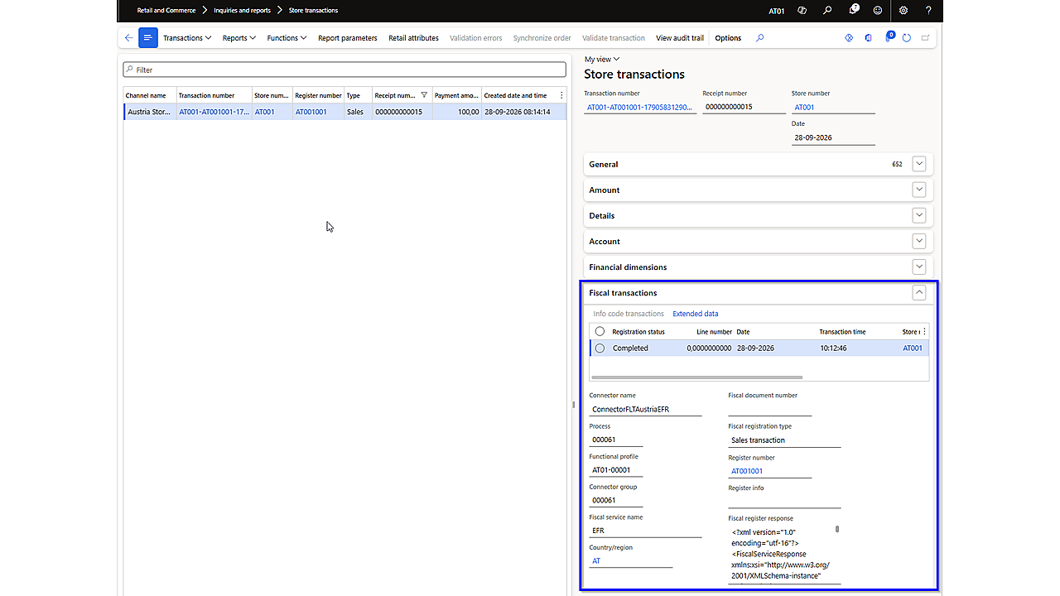This screenshot has height=596, width=1060.
Task: Collapse the Fiscal transactions section
Action: pyautogui.click(x=918, y=292)
